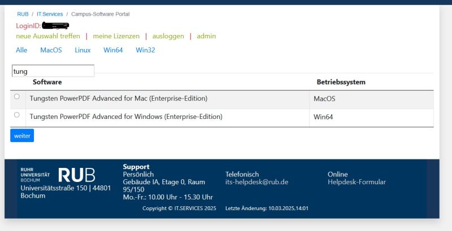Image resolution: width=452 pixels, height=231 pixels.
Task: Click 'Universitätsstraße 150 | 44801' address text
Action: [x=66, y=188]
